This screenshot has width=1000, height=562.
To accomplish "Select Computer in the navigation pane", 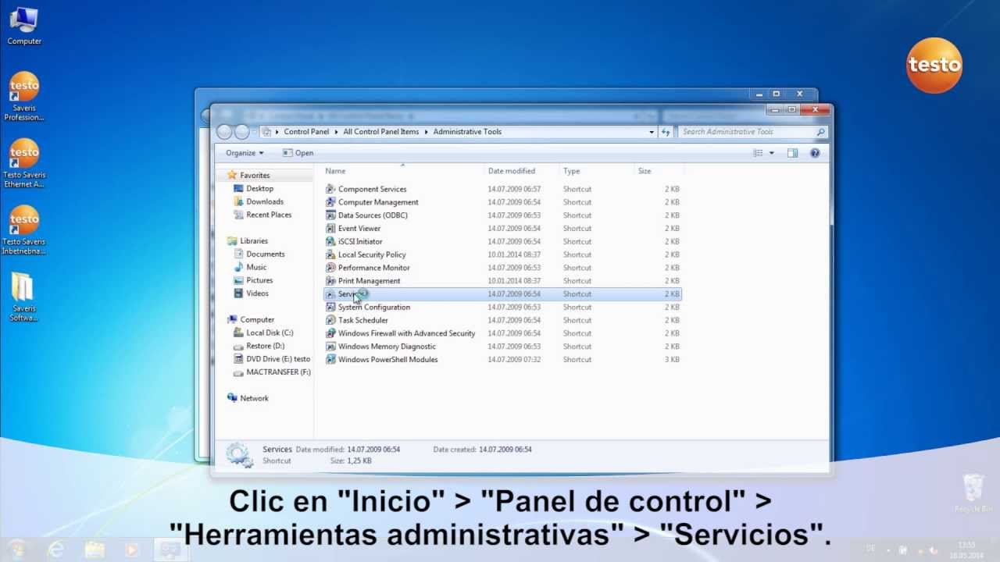I will 257,320.
